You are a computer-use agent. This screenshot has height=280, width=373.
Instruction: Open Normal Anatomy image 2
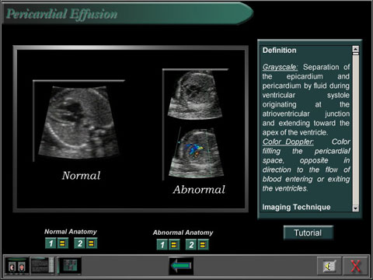[x=79, y=243]
